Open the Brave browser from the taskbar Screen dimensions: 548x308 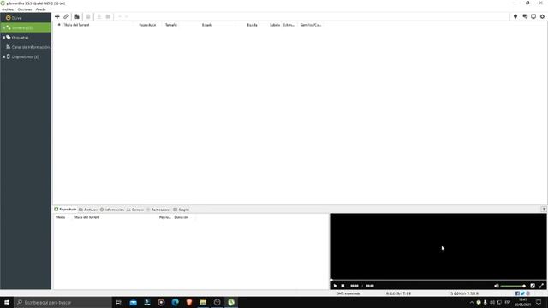click(189, 302)
